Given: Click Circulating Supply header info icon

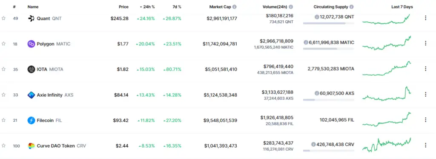Looking at the screenshot, I should click(351, 7).
